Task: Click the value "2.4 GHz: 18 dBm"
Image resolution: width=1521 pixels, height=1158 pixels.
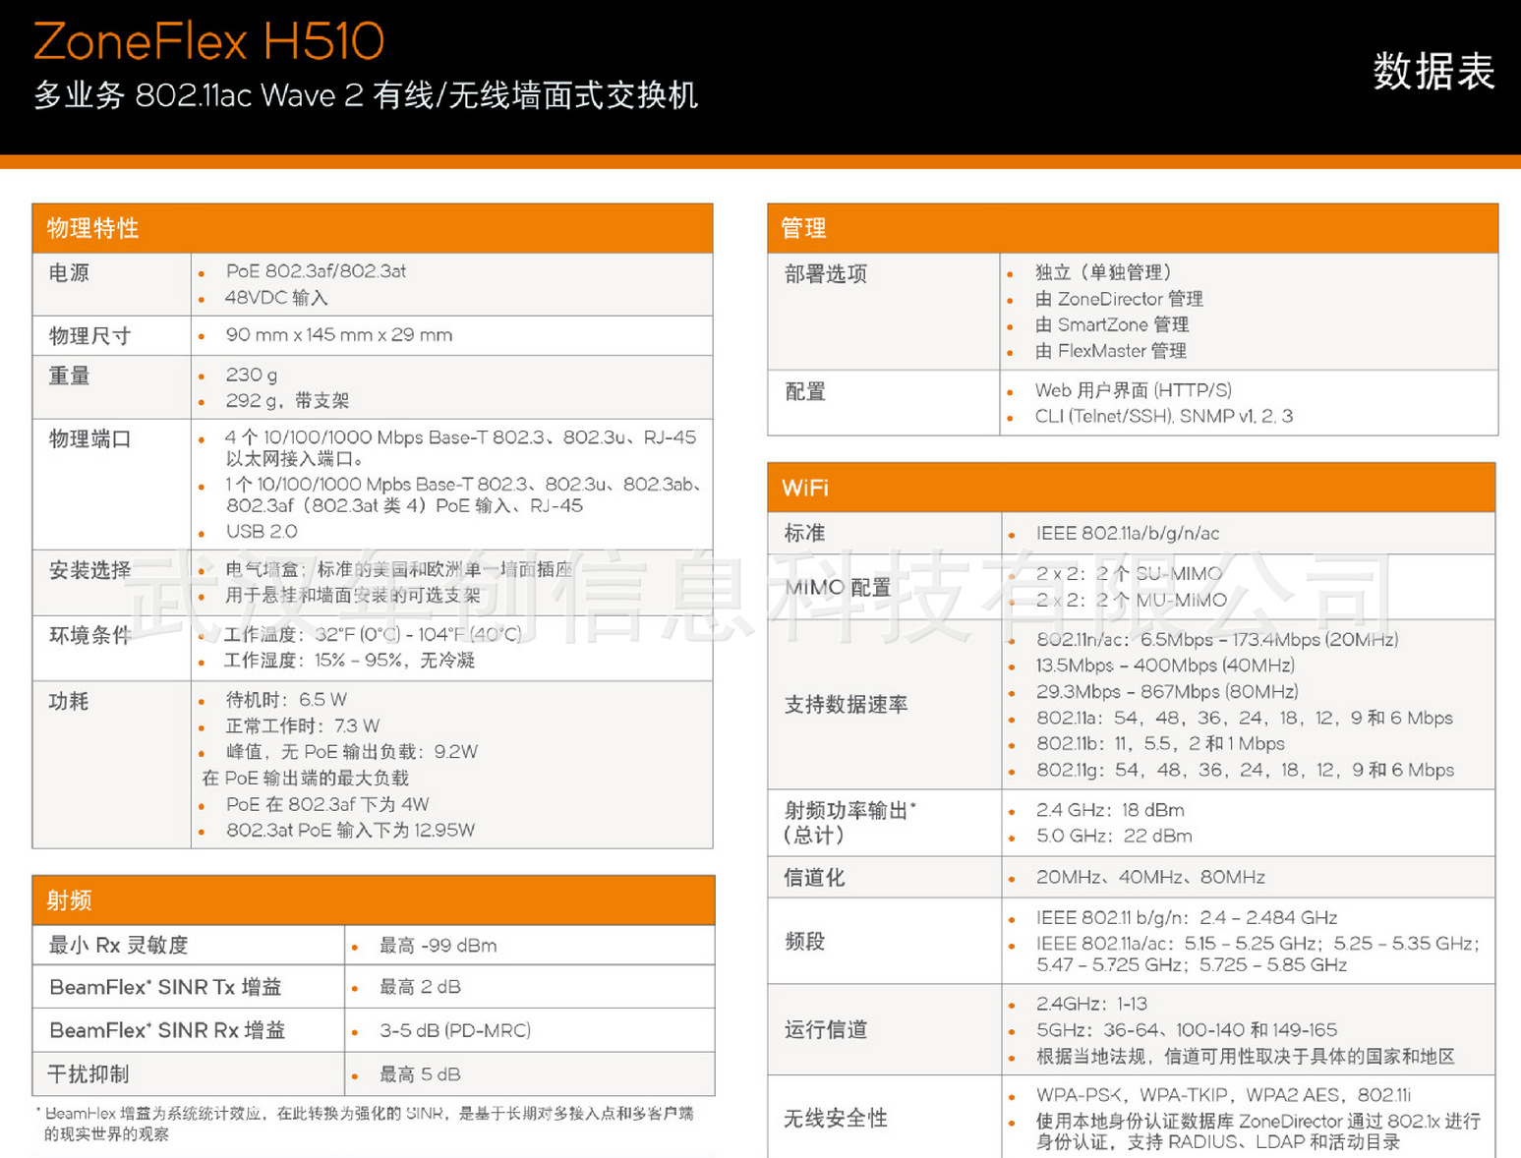Action: pos(1110,810)
